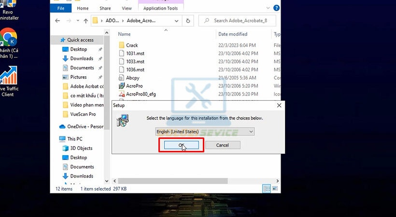Pin toggle beside Desktop quick access
The width and height of the screenshot is (396, 217).
pos(100,50)
